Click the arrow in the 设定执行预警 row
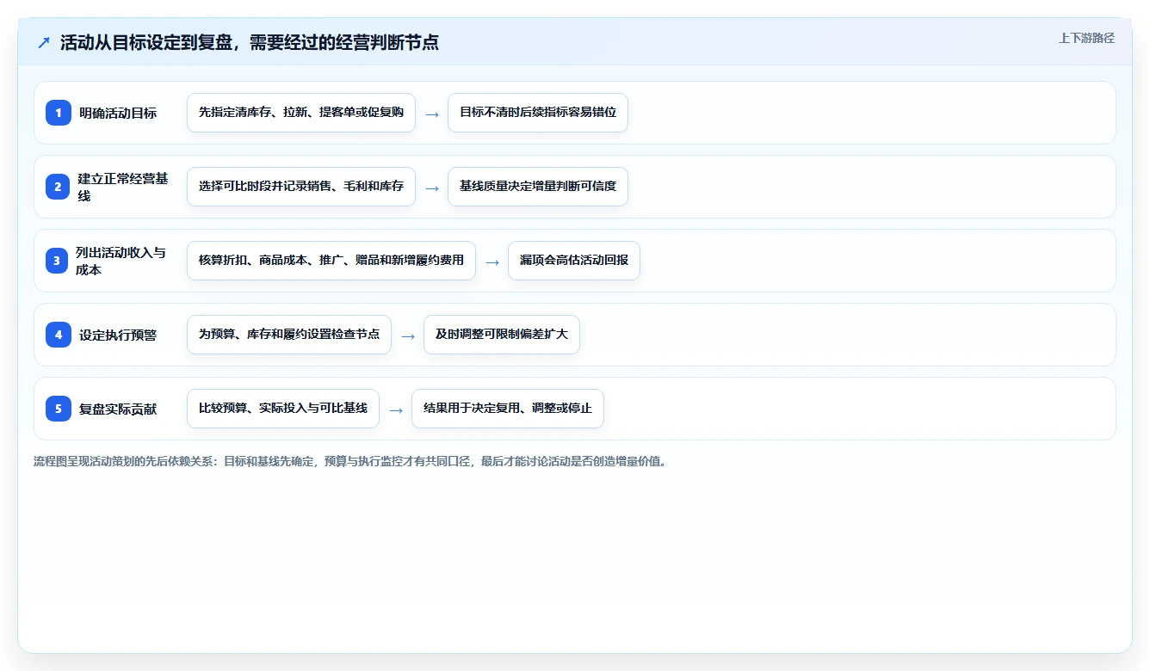This screenshot has height=671, width=1150. [x=408, y=335]
